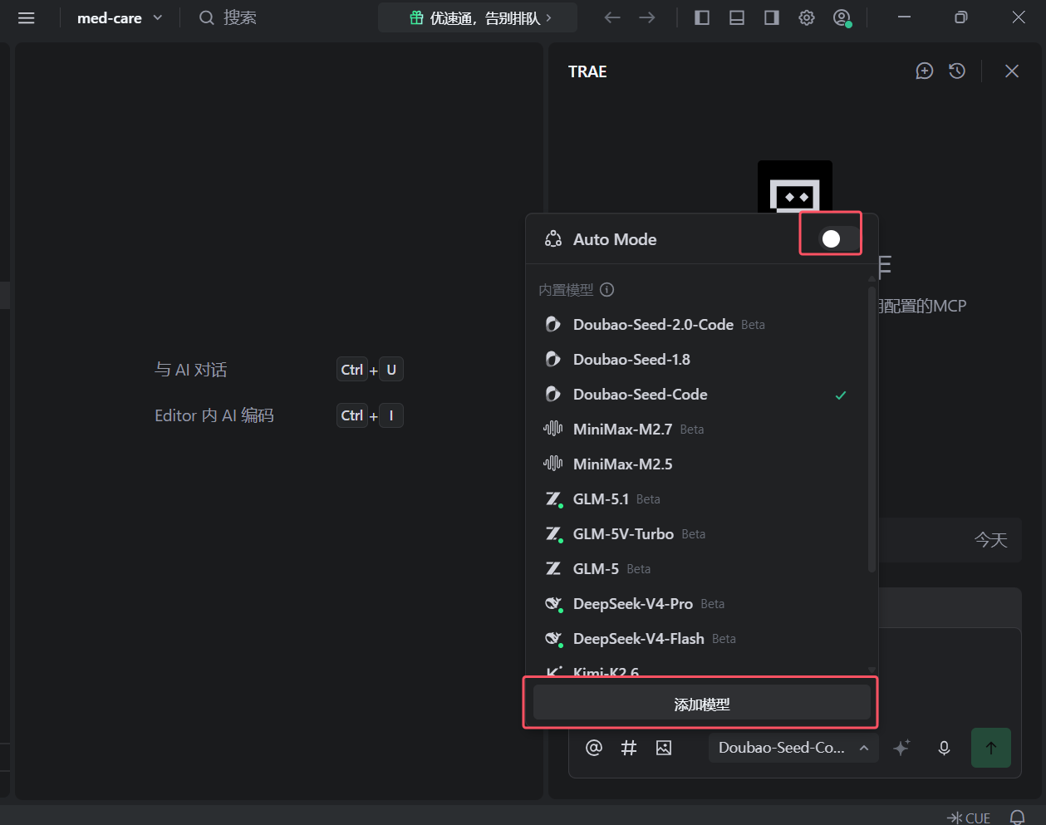Click 今天 history entry

[991, 540]
